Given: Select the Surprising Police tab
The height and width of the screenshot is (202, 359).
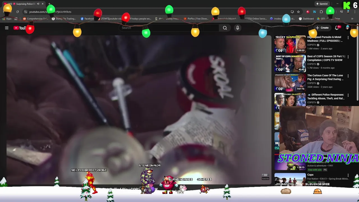Looking at the screenshot, I should click(24, 4).
